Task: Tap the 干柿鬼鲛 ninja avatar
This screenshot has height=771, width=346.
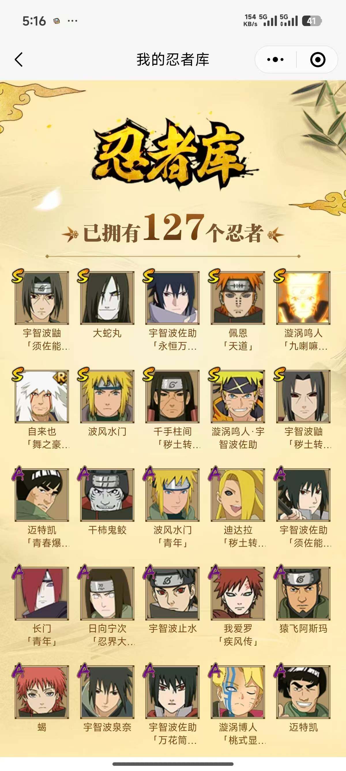Action: (x=107, y=495)
